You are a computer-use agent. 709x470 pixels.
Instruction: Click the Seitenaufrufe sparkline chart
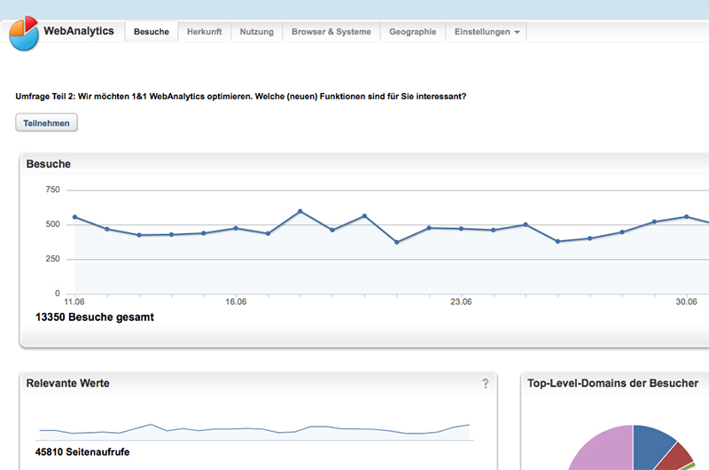[254, 432]
